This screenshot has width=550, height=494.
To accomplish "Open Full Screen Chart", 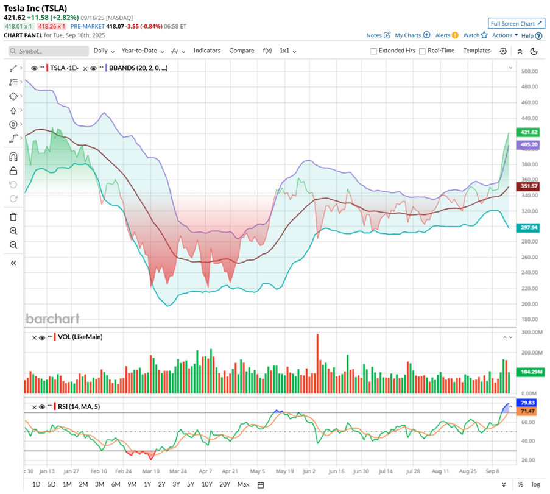I will 517,24.
